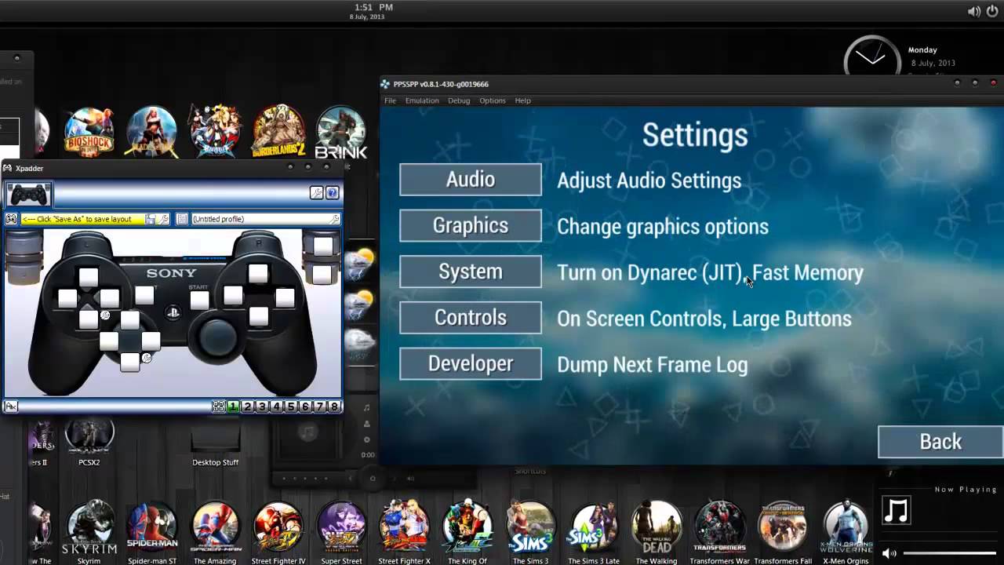Click the Start button square on controller

(200, 300)
